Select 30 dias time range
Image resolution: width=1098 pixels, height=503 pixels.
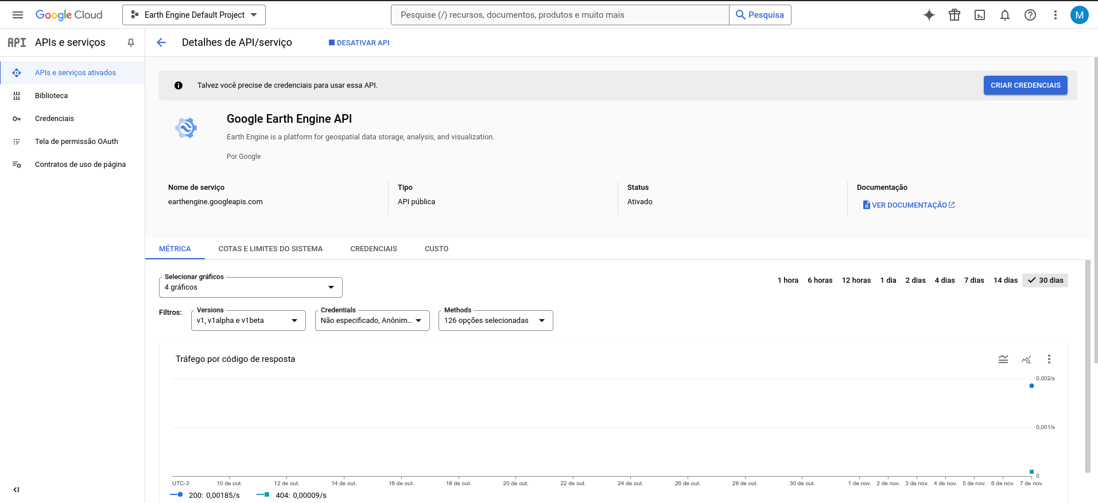click(1045, 280)
